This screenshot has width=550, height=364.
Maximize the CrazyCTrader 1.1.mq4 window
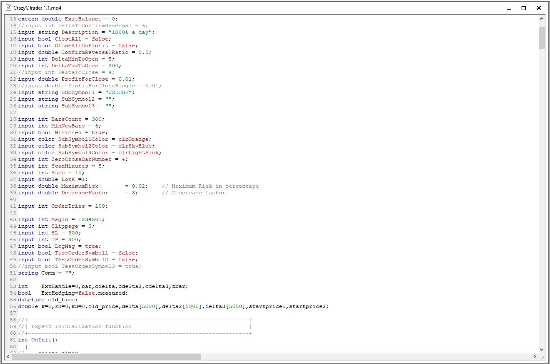click(523, 8)
